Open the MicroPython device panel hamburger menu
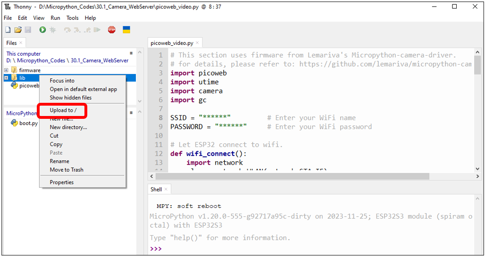The width and height of the screenshot is (485, 257). (131, 113)
